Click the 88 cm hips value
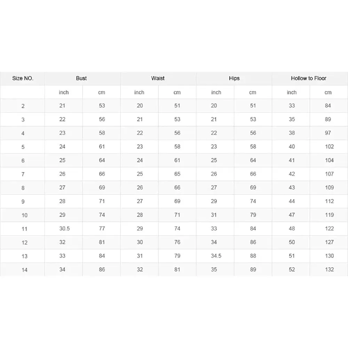This screenshot has width=348, height=348. [253, 256]
